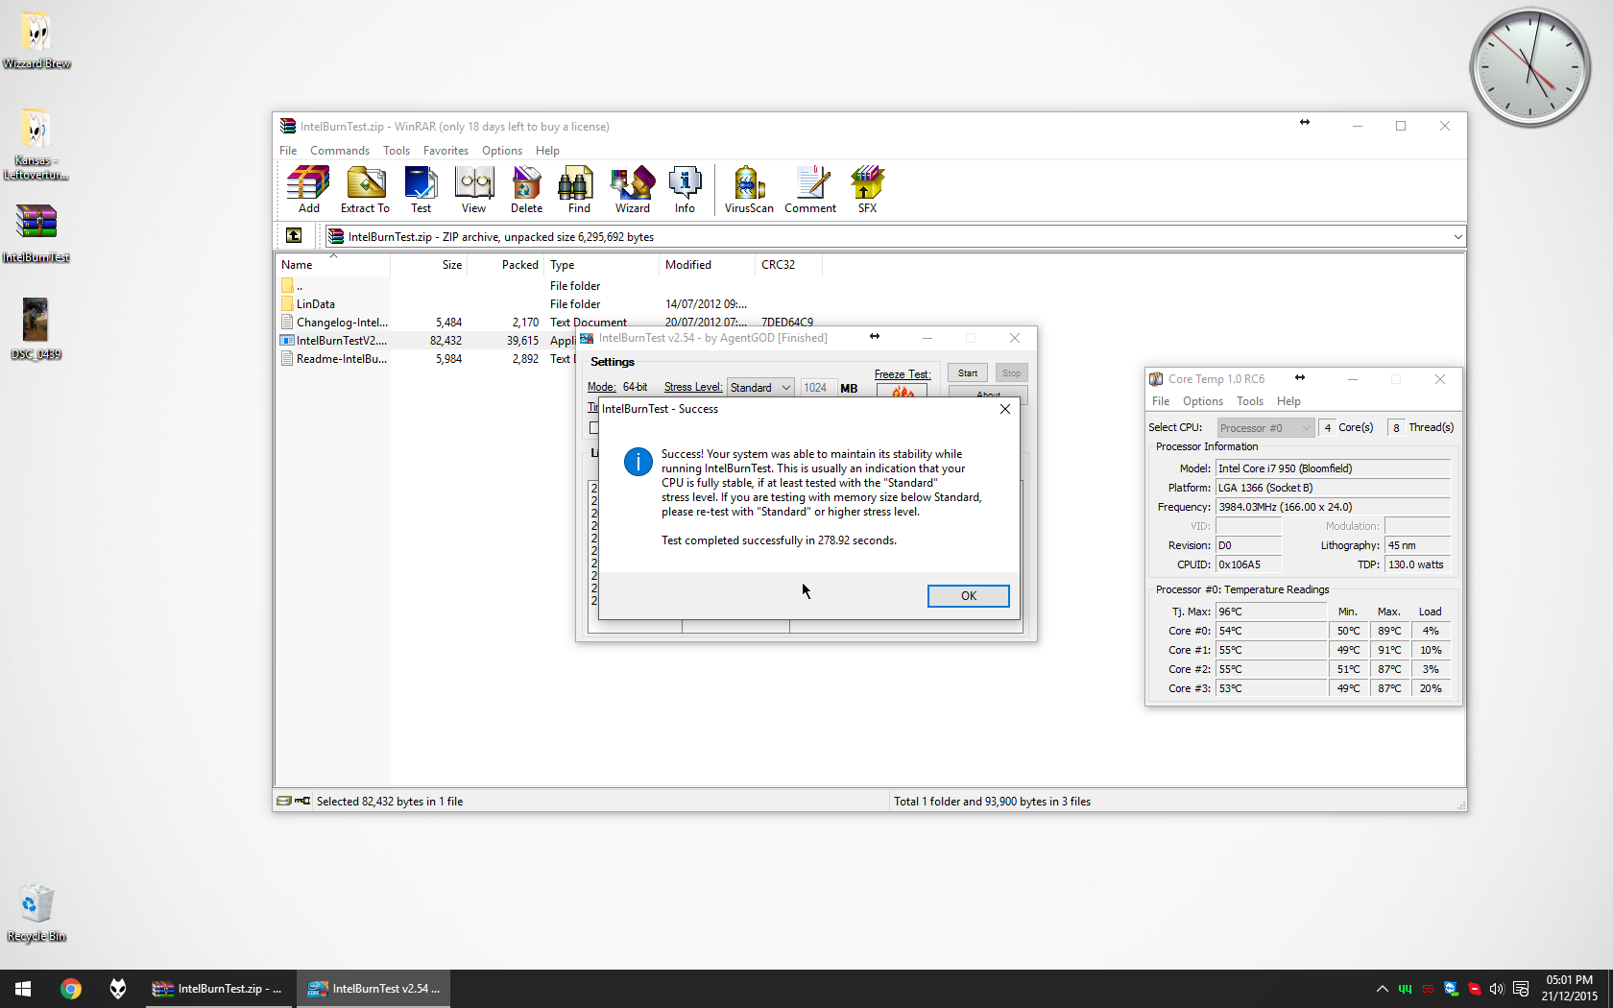The width and height of the screenshot is (1613, 1008).
Task: Switch to IntelBurnTest.zip WinRAR taskbar button
Action: point(221,989)
